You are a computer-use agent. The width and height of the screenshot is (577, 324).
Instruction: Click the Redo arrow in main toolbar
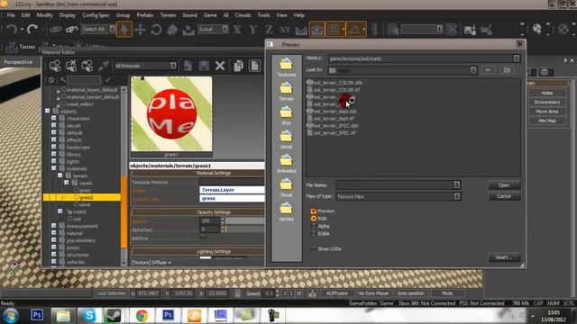click(32, 29)
